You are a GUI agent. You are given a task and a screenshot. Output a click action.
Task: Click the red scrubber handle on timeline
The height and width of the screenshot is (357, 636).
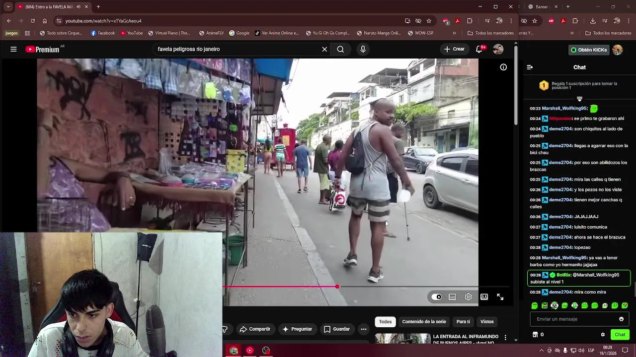coord(337,287)
